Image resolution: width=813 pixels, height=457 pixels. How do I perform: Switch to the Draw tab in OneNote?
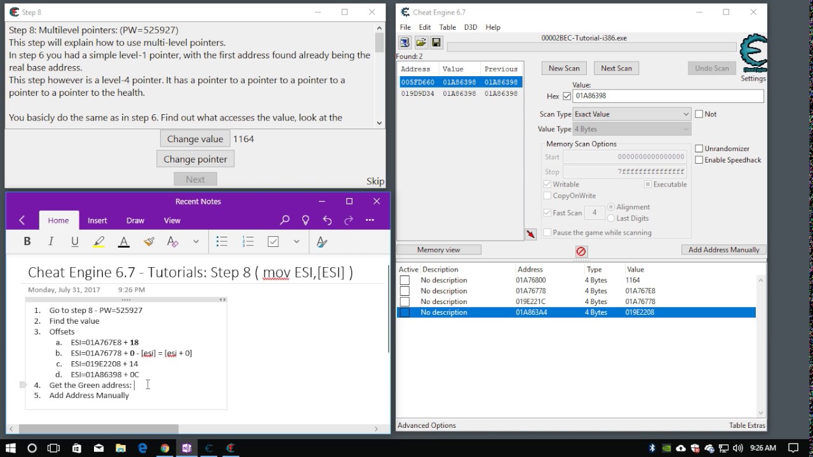click(135, 220)
